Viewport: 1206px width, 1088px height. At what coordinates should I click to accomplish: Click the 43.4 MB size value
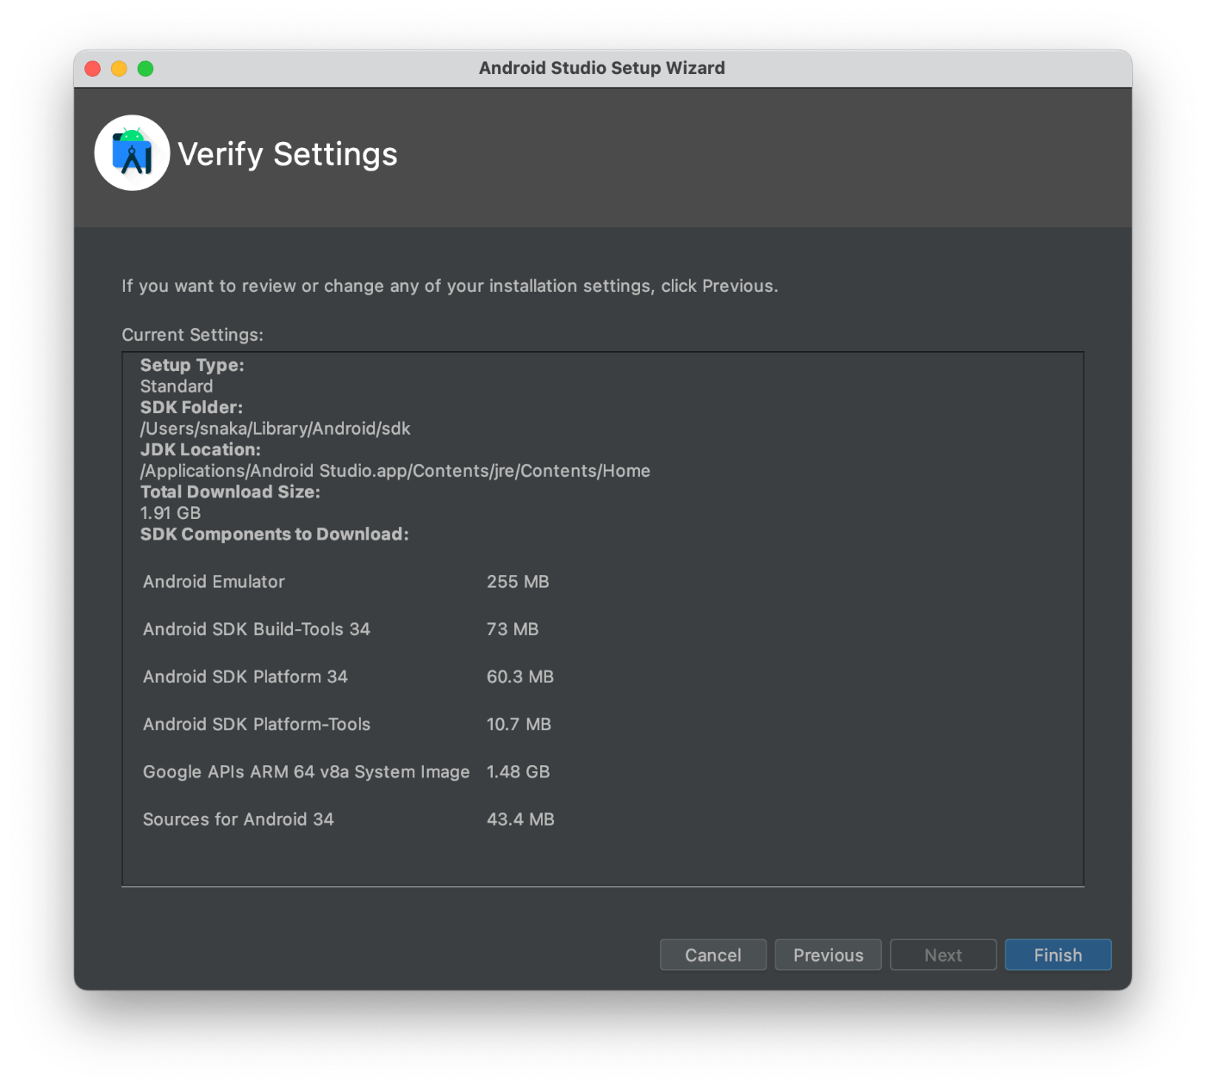pyautogui.click(x=520, y=819)
